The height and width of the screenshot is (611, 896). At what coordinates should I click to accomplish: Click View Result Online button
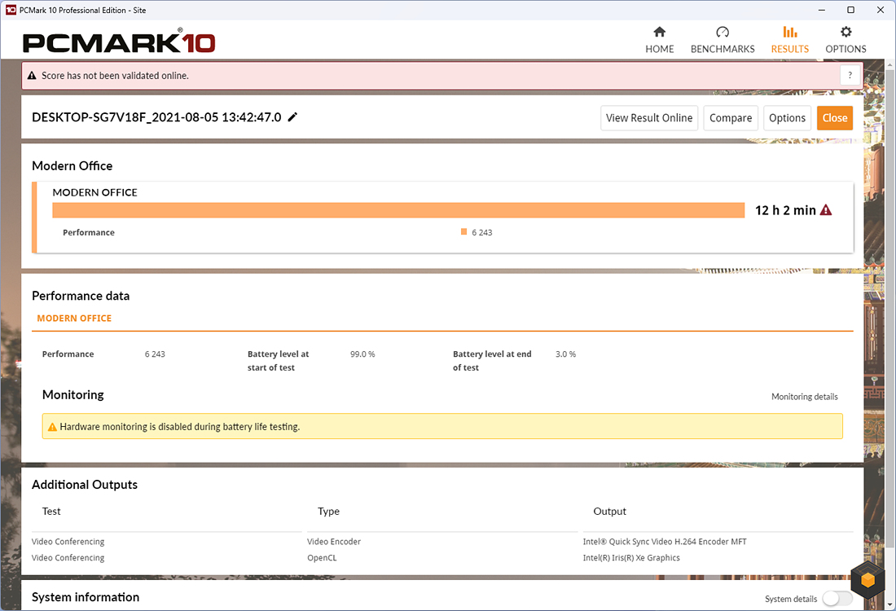click(649, 118)
